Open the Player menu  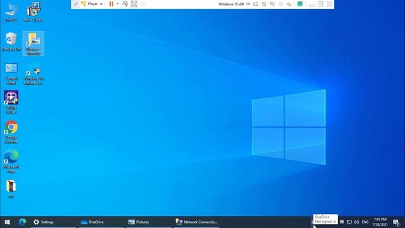click(92, 4)
